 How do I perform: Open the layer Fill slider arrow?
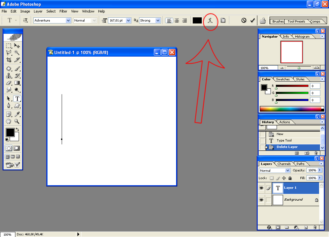320,178
